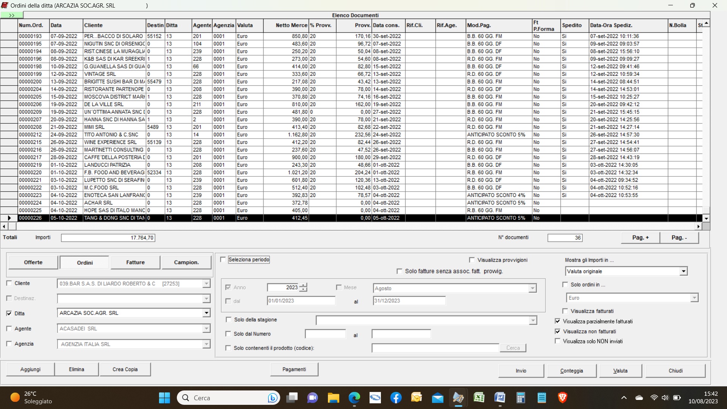This screenshot has height=409, width=727.
Task: Open Microsoft Edge from the taskbar
Action: click(354, 398)
